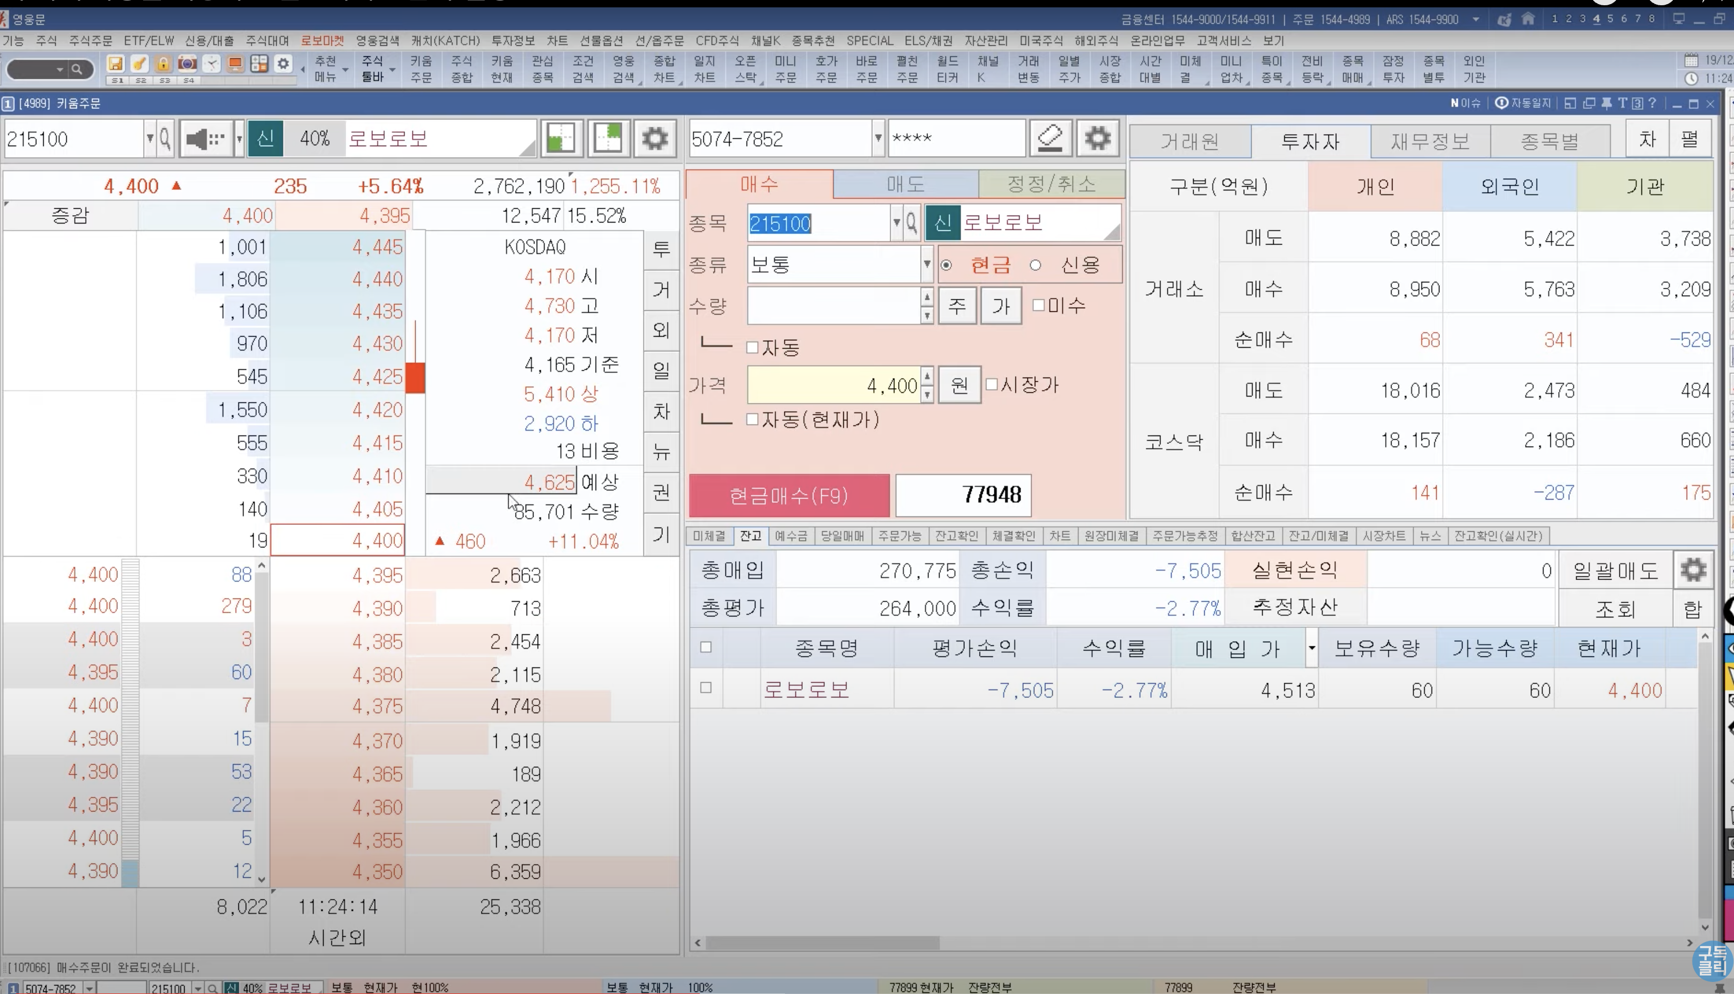Viewport: 1734px width, 994px height.
Task: Open gear settings next to 일괄매도
Action: click(x=1692, y=570)
